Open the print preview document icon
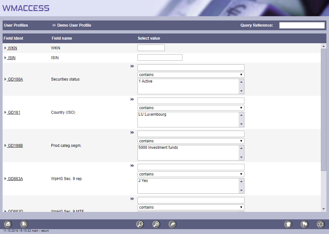Image resolution: width=329 pixels, height=234 pixels. click(x=24, y=224)
